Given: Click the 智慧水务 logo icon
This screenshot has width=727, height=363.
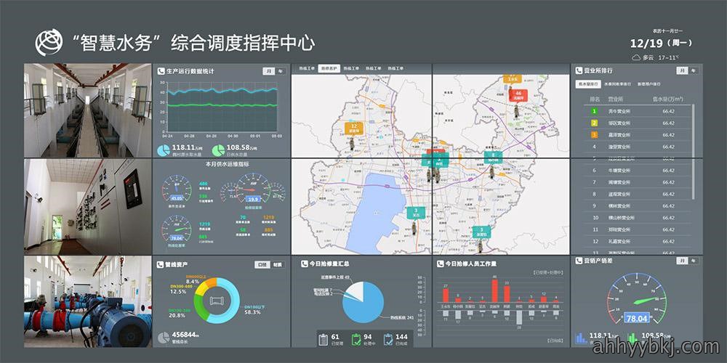Looking at the screenshot, I should [x=49, y=43].
